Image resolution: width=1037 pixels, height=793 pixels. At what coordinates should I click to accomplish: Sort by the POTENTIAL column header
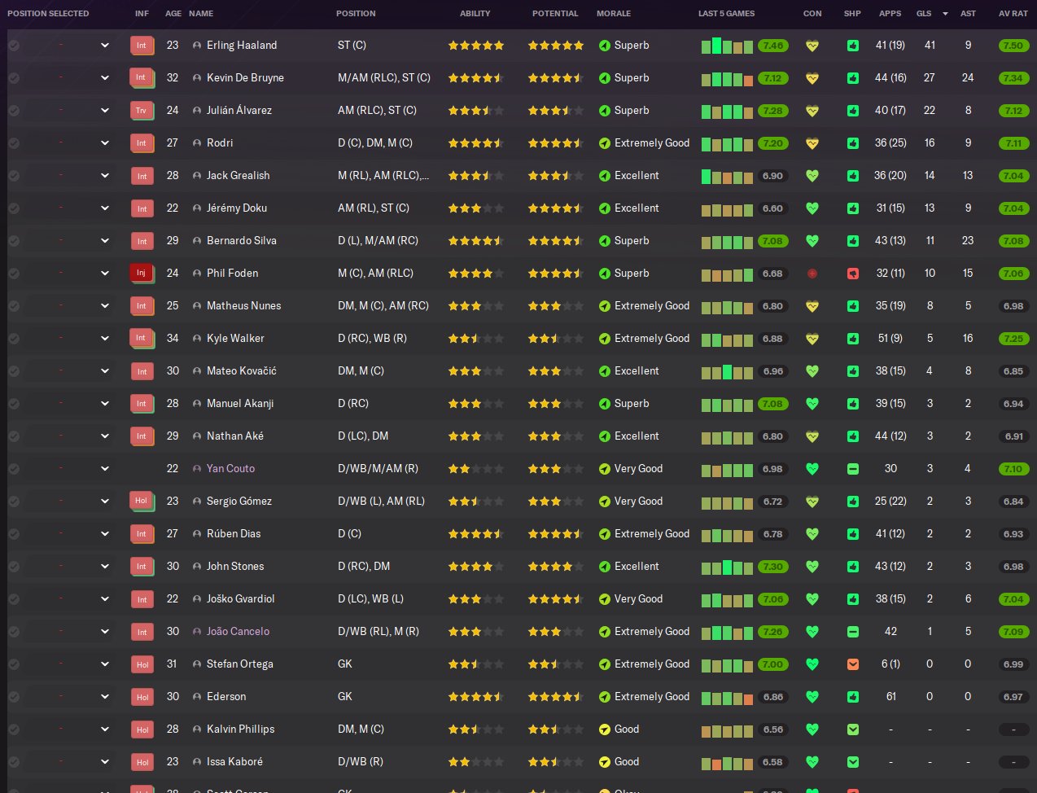(x=555, y=14)
